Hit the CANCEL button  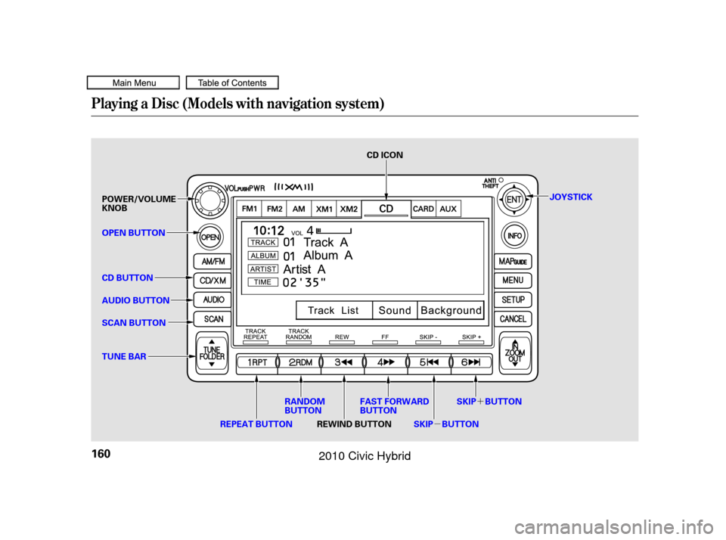[513, 319]
